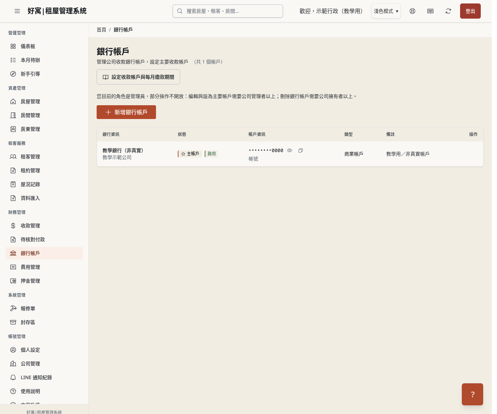
Task: Focus the 搜索房屋、租客、房間 search field
Action: pyautogui.click(x=228, y=11)
